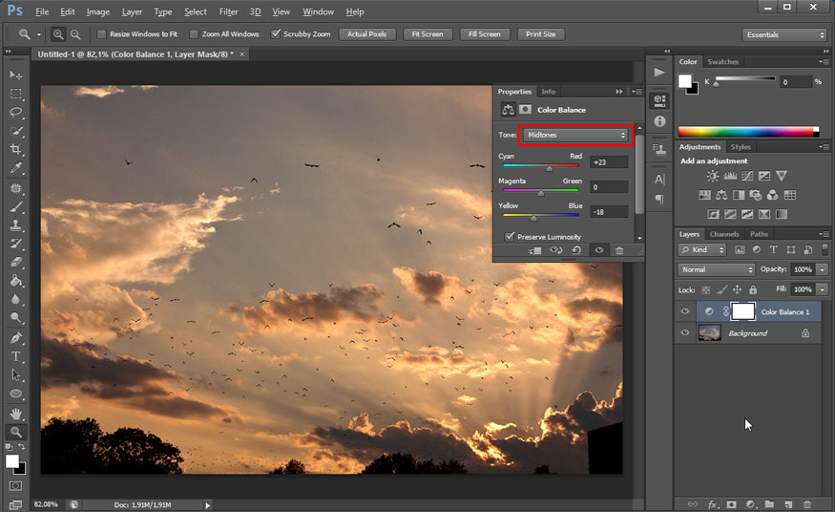Select the Move tool

coord(16,75)
